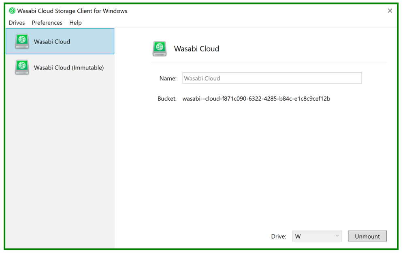Select the Wasabi Cloud drive entry
This screenshot has height=256, width=405.
click(x=60, y=41)
